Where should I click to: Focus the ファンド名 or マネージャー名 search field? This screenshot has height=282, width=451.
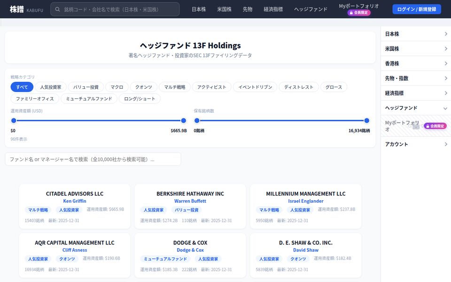[93, 159]
